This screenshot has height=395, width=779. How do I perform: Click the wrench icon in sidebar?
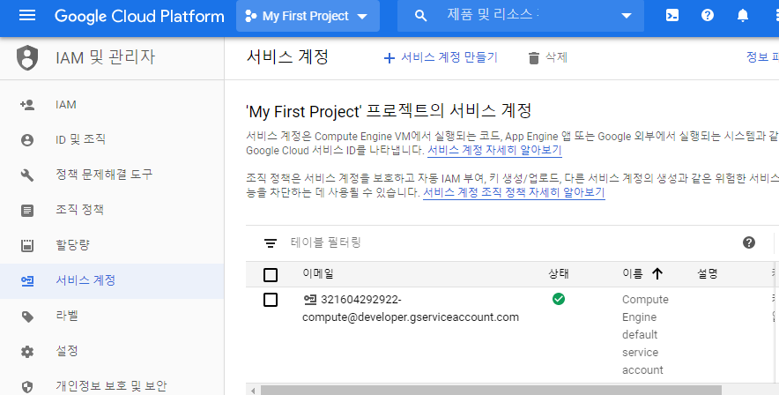pos(27,175)
